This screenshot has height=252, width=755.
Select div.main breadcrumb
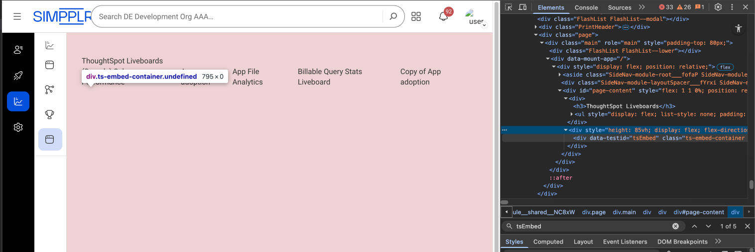pyautogui.click(x=624, y=212)
